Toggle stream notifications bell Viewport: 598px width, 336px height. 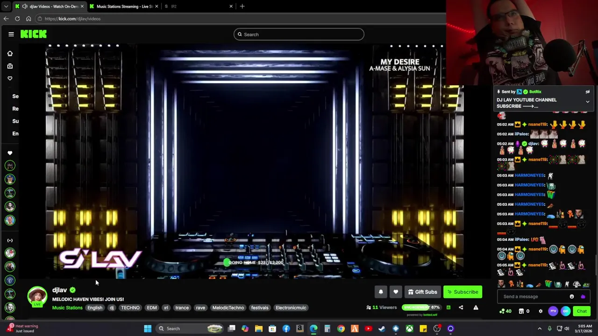tap(381, 292)
